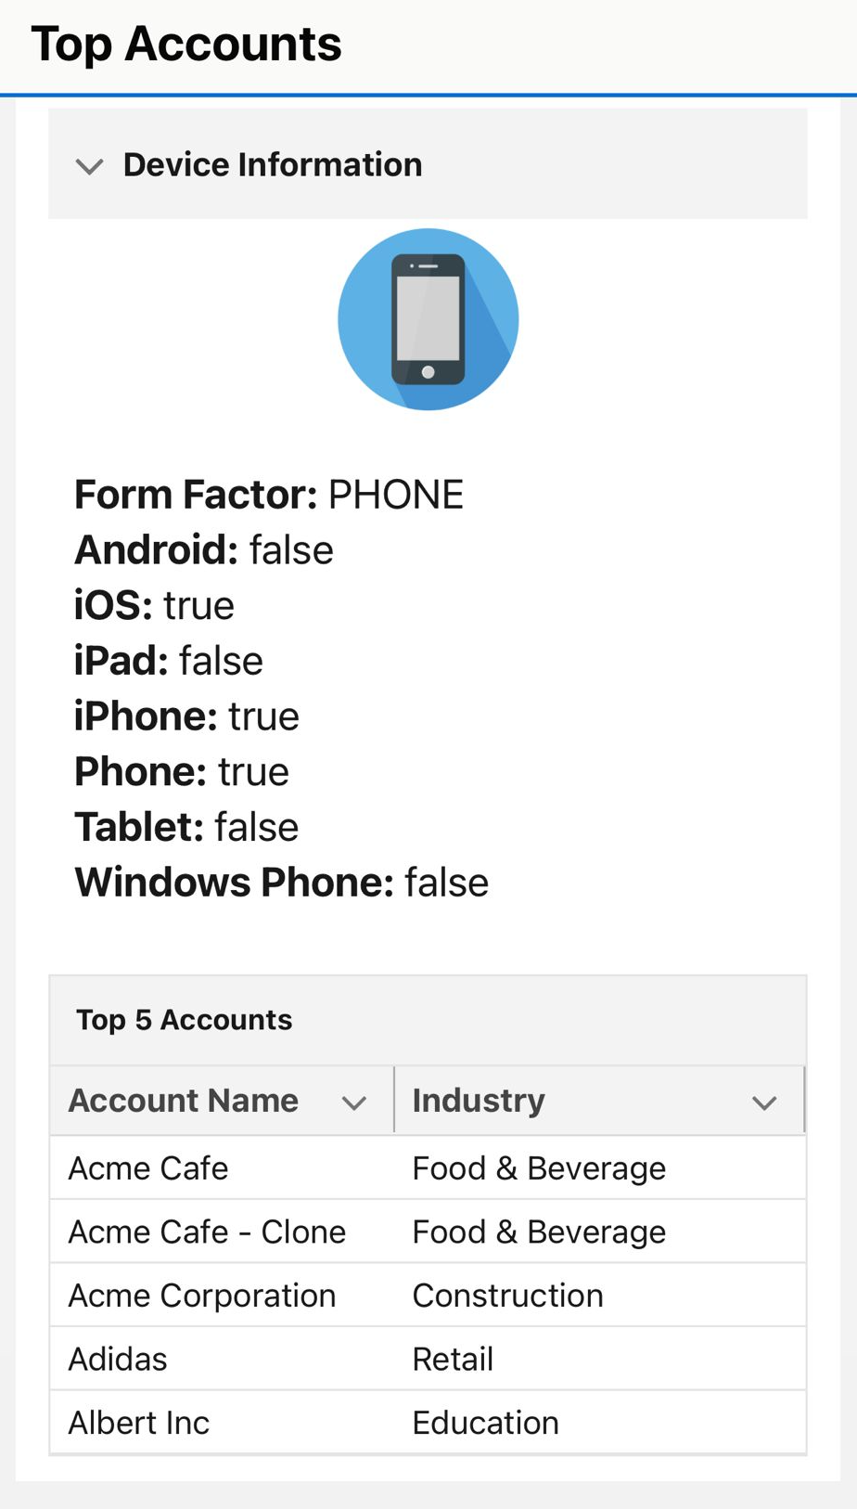Click the Top Accounts page title
The width and height of the screenshot is (857, 1509).
tap(186, 44)
